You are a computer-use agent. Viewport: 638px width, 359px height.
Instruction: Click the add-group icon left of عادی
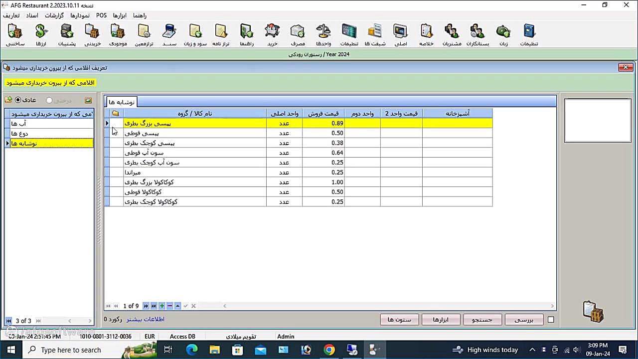coord(8,100)
